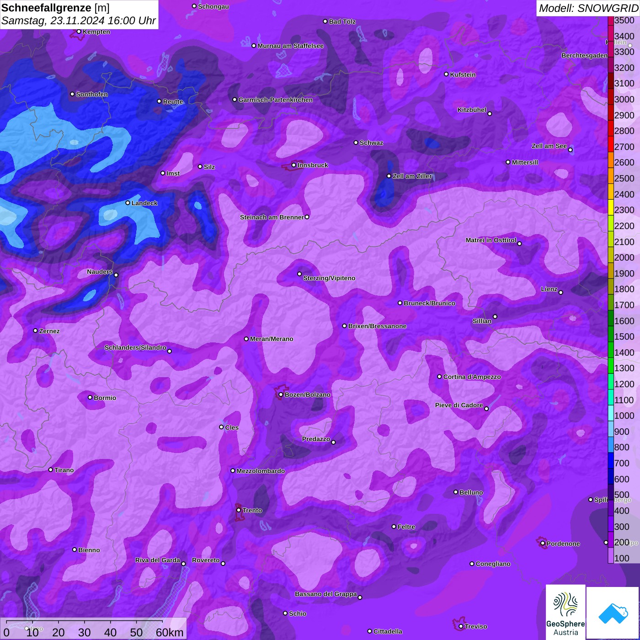
Task: Click the Garmisch-Partenkirchen label
Action: pyautogui.click(x=276, y=100)
